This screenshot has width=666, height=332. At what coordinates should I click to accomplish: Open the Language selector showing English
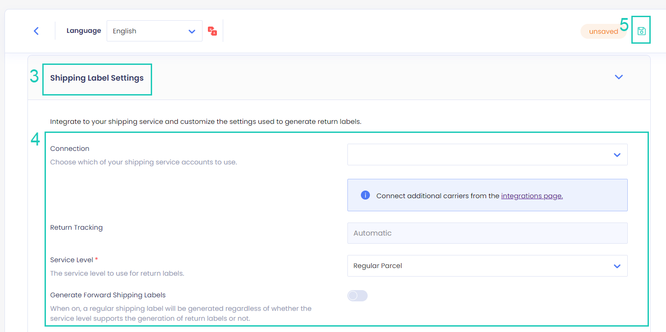(154, 31)
